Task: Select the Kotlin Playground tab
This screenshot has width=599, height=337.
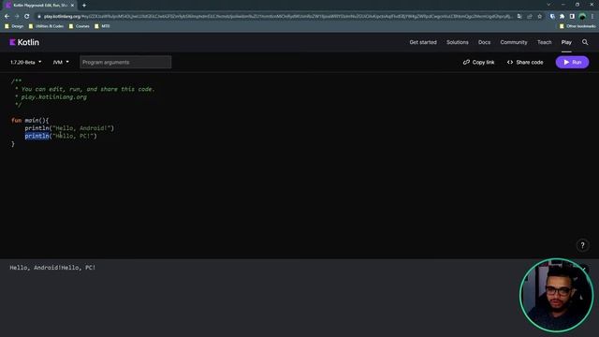Action: 39,6
